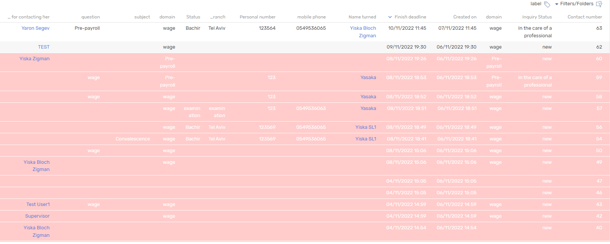Screen dimensions: 610x244
Task: Click the Status column header
Action: [193, 17]
